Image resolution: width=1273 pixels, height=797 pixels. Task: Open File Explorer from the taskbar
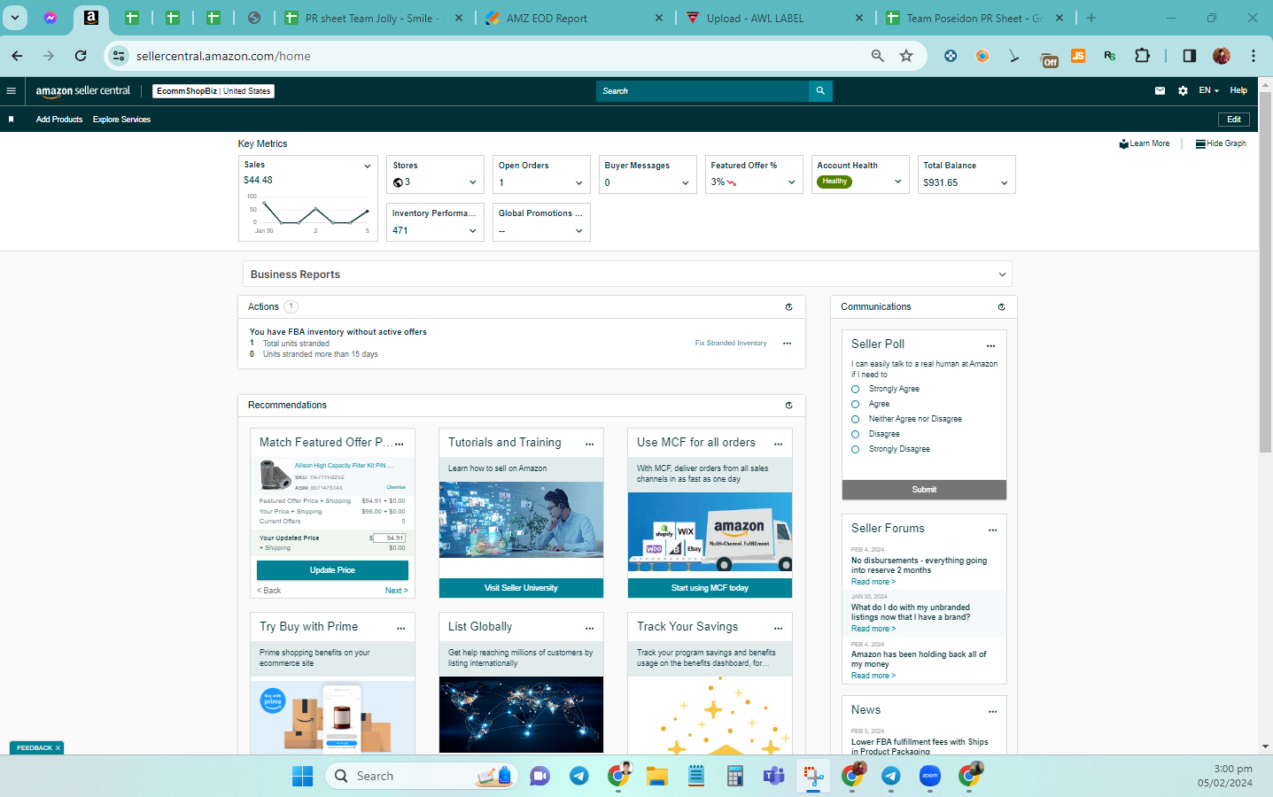pos(656,776)
